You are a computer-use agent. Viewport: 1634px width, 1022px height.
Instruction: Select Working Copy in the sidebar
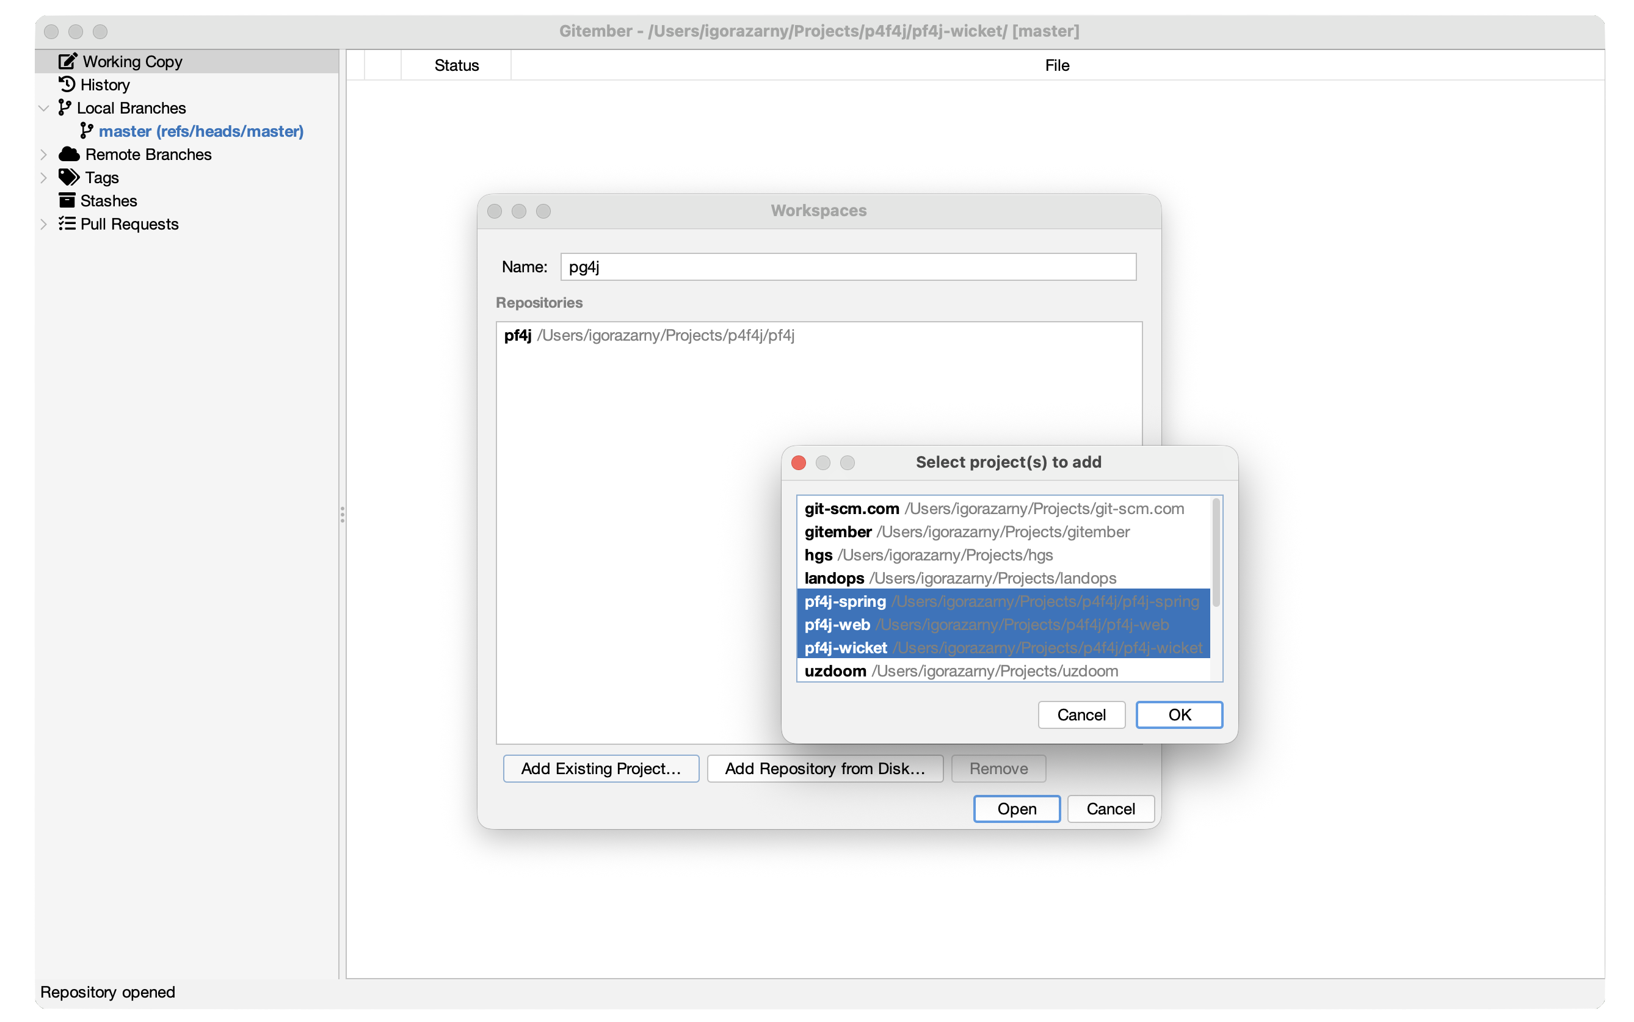point(187,62)
